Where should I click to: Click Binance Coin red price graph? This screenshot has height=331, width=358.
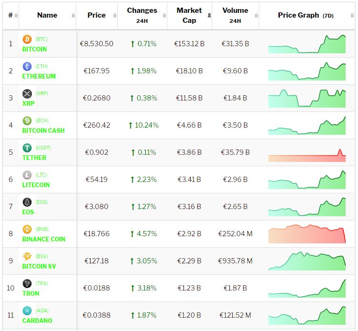(x=307, y=234)
